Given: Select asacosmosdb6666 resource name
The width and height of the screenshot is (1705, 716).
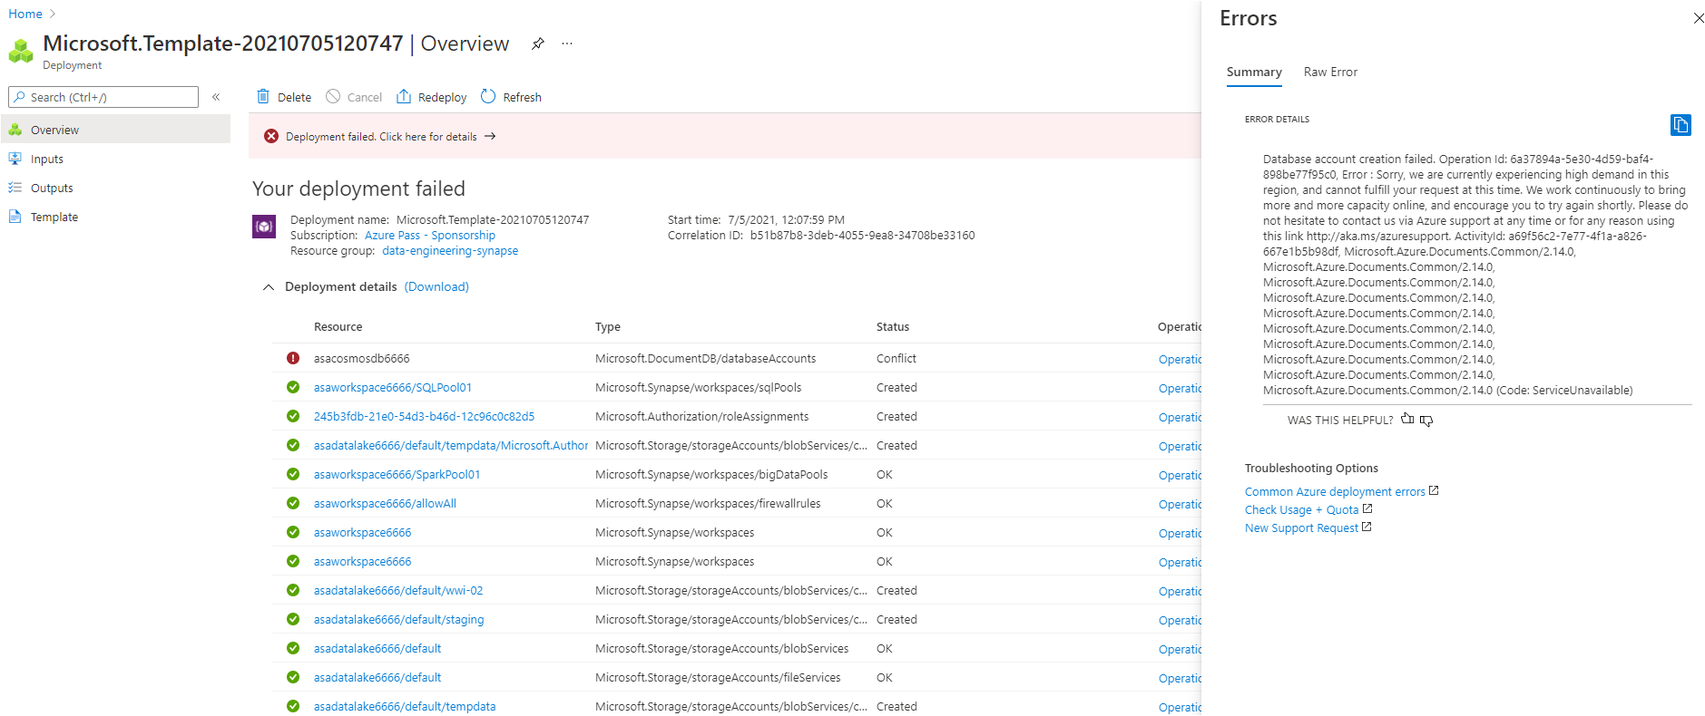Looking at the screenshot, I should pos(361,358).
